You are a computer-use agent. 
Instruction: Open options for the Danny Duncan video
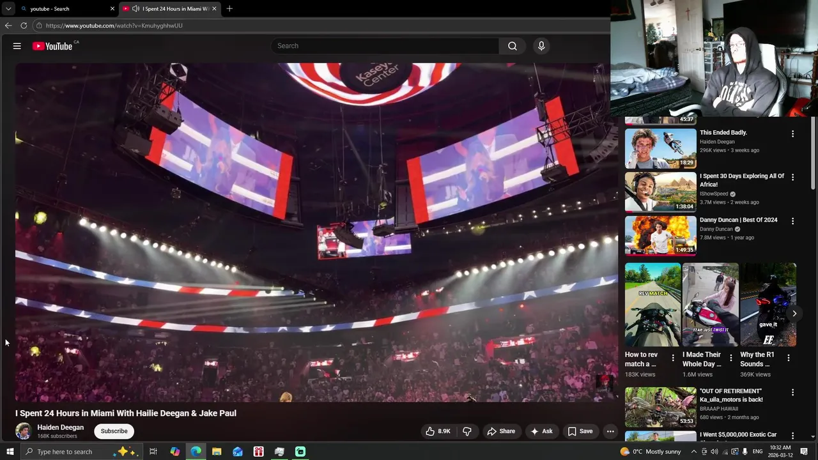(x=792, y=221)
